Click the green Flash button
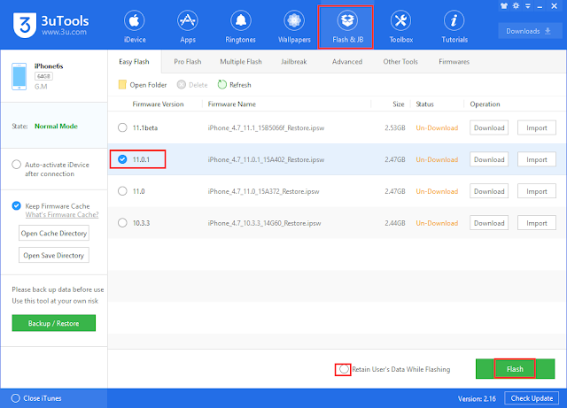 pos(515,369)
